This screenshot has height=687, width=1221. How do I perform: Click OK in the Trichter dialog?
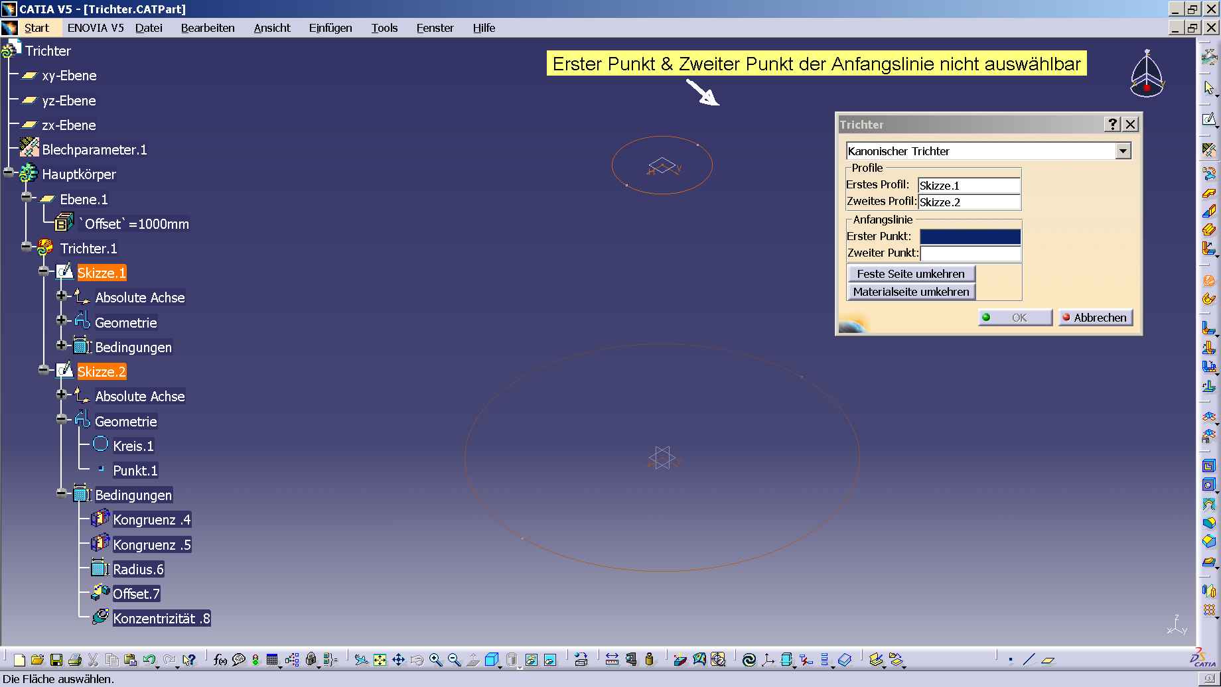1015,318
